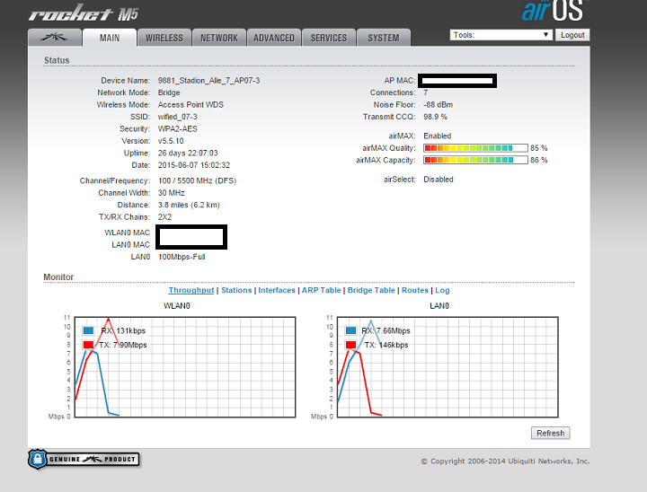Screen dimensions: 647x492
Task: Click the LAN0 TX red legend swatch
Action: tap(350, 345)
